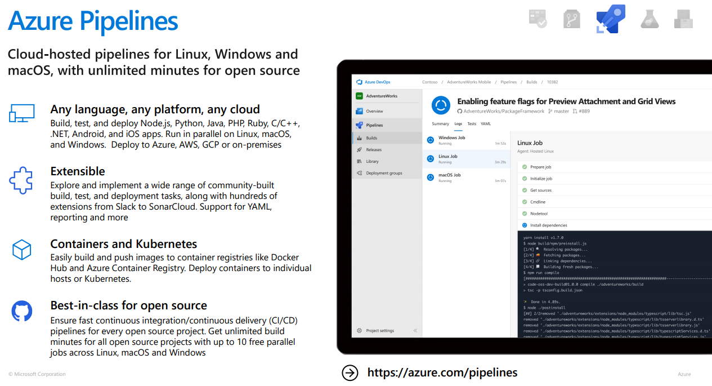This screenshot has width=712, height=386.
Task: Click the Pipelines breadcrumb link
Action: (508, 82)
